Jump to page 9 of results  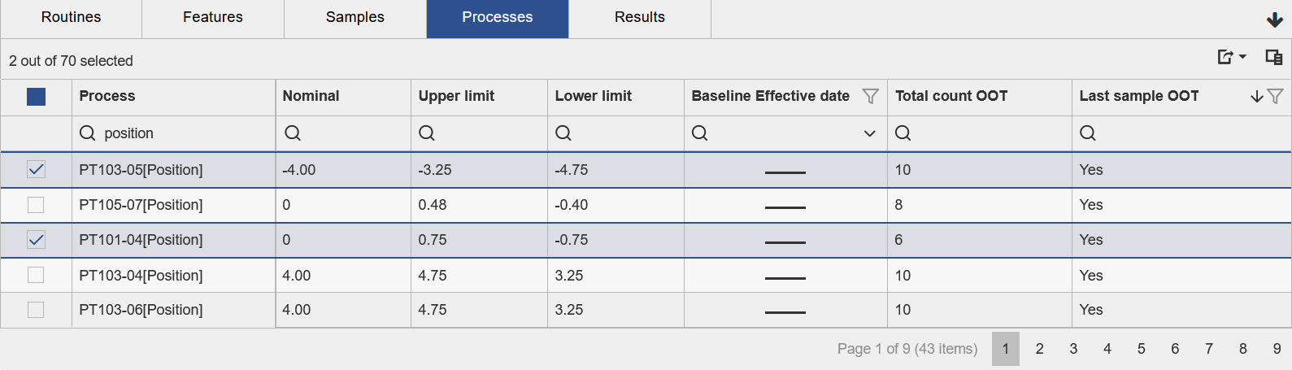(1277, 349)
